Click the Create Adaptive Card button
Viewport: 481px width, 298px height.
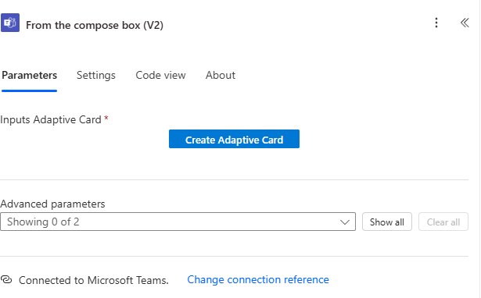point(234,139)
